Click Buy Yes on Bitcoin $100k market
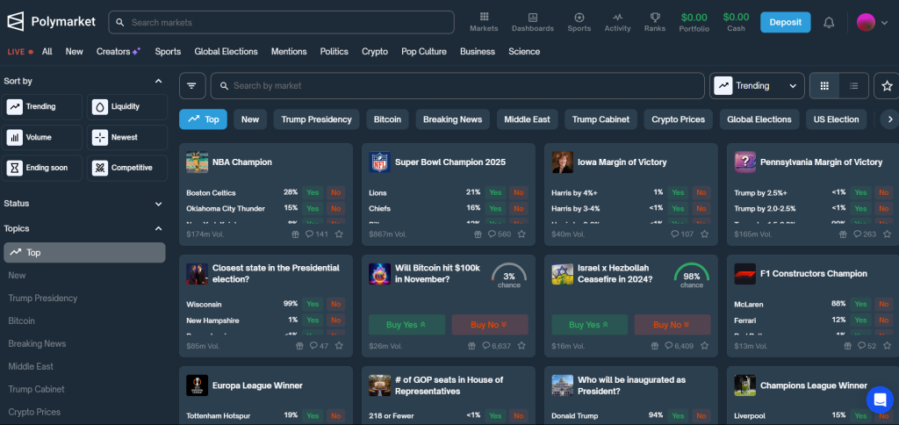899x425 pixels. [406, 324]
